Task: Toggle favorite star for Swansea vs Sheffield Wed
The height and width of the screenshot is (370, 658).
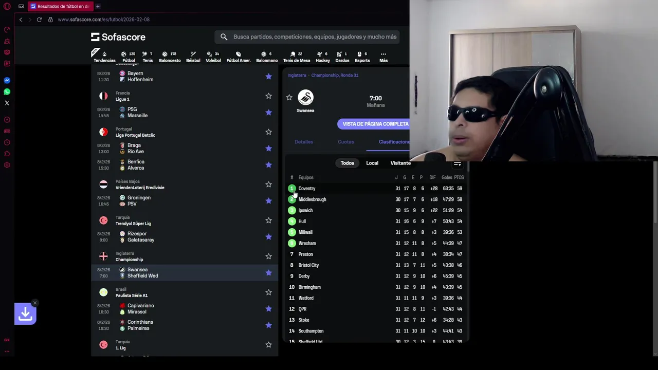Action: coord(268,273)
